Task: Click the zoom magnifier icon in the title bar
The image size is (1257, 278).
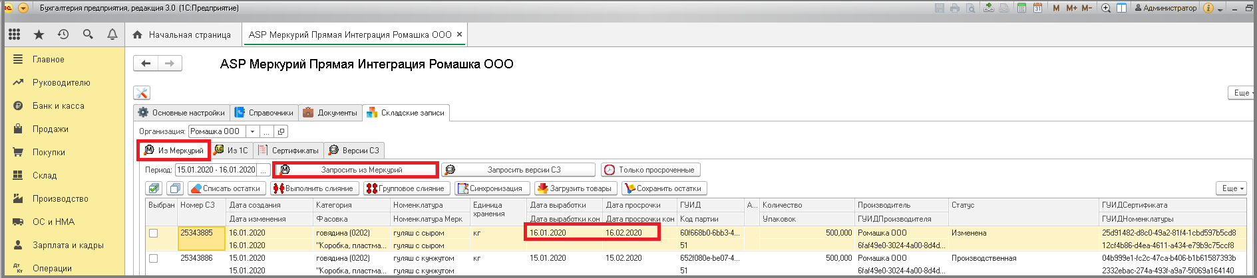Action: pos(1106,8)
